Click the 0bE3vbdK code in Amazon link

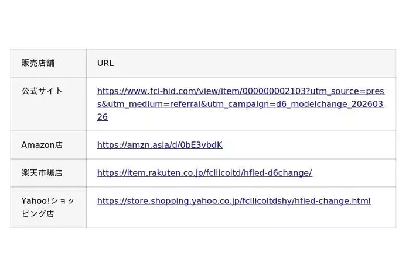(x=200, y=145)
